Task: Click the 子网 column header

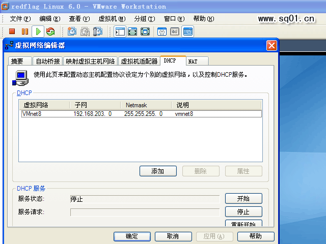Action: click(x=95, y=105)
